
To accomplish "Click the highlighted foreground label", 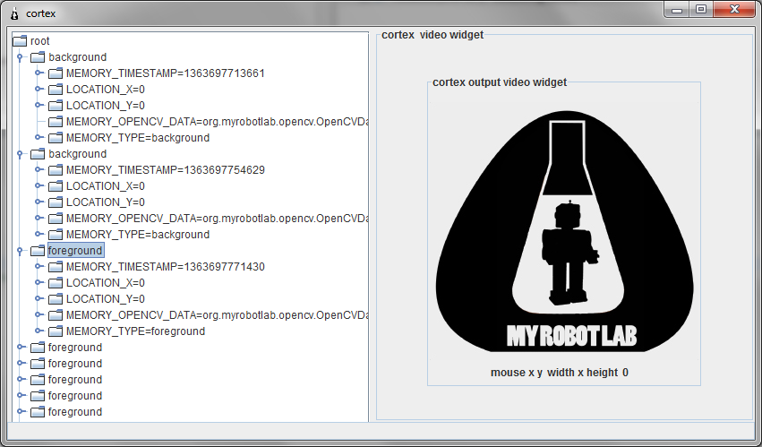I will (x=75, y=251).
